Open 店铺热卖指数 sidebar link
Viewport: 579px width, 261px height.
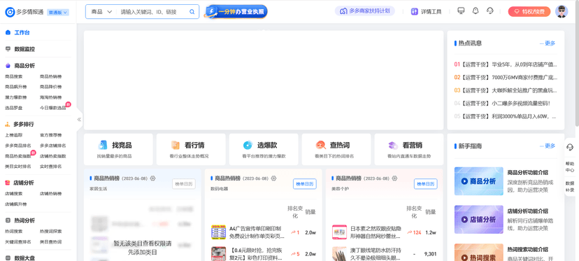click(53, 156)
